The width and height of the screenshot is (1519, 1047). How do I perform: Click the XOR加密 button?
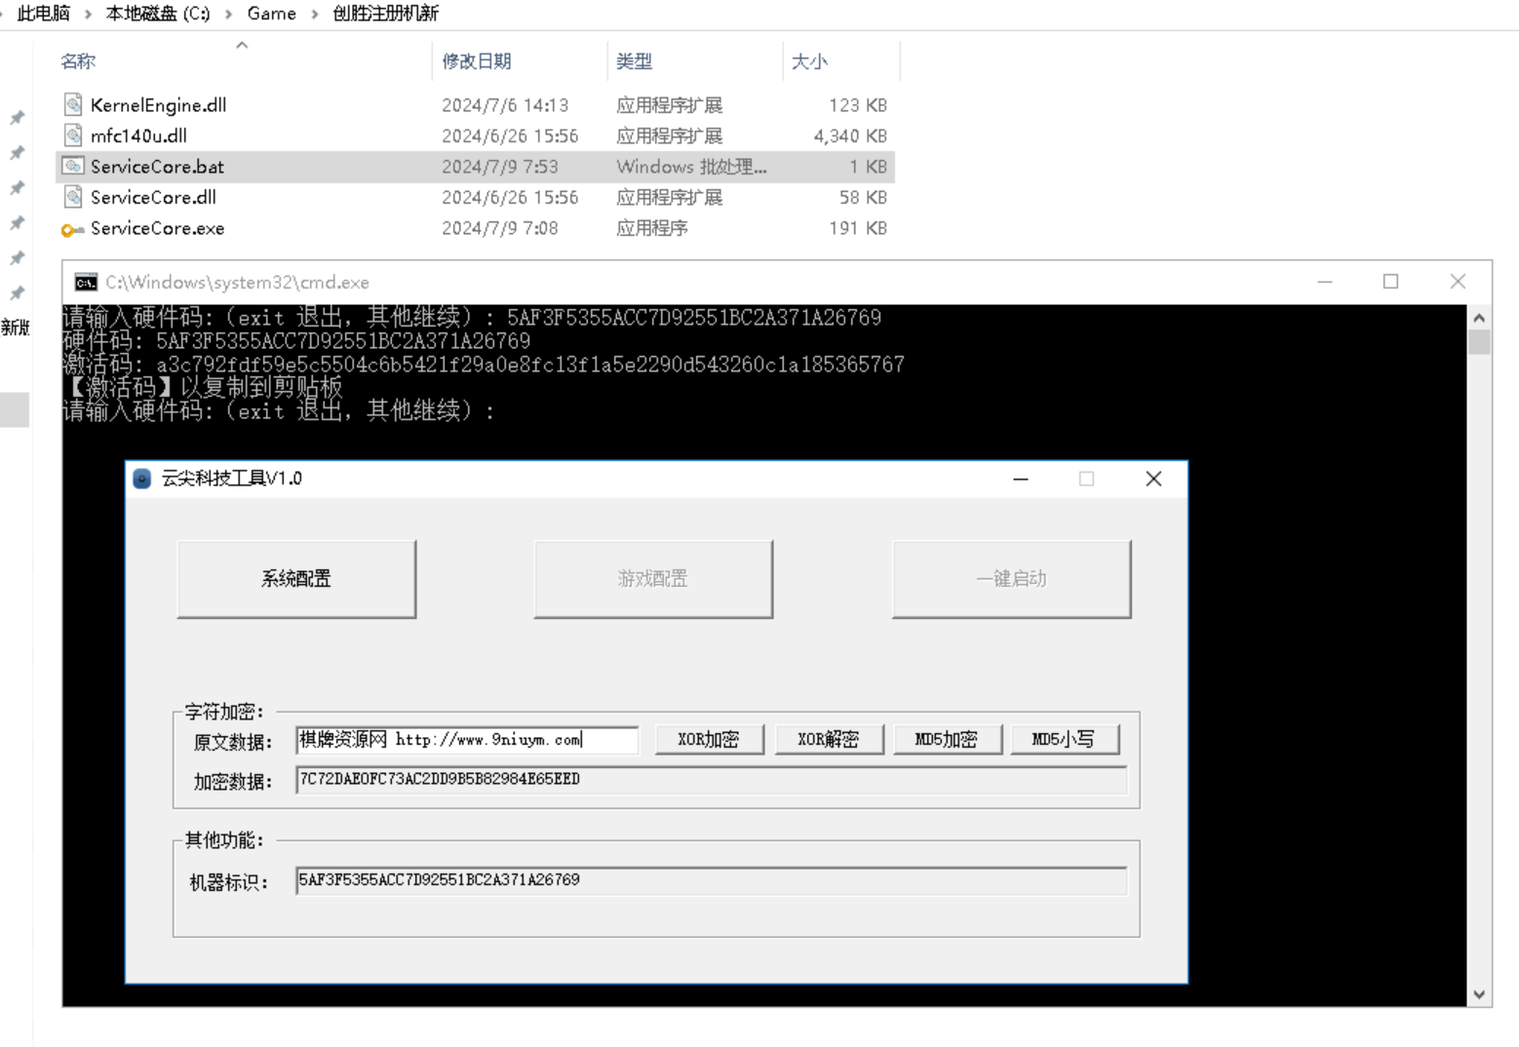click(x=709, y=740)
